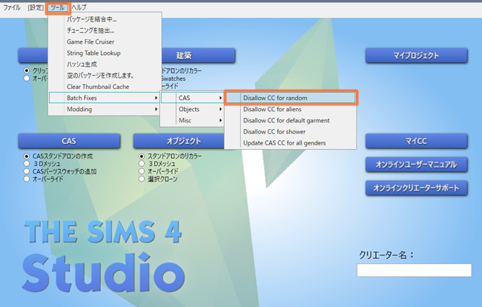Choose パッケージを結合中... from the menu
This screenshot has width=482, height=307.
[x=105, y=19]
